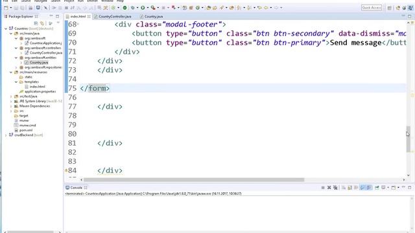Expand JRE System Library node
This screenshot has height=233, width=415.
(x=11, y=101)
